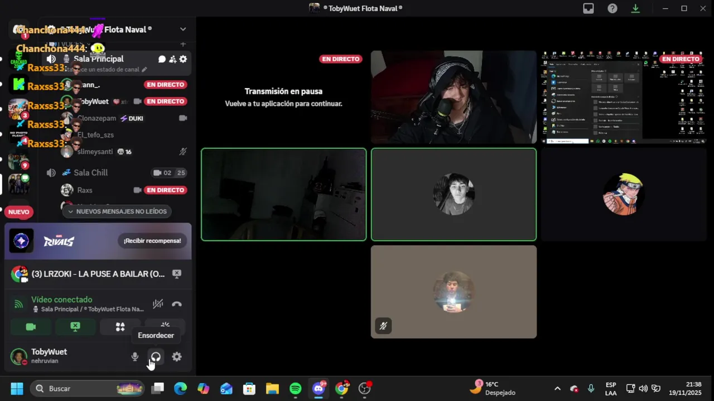The height and width of the screenshot is (401, 714).
Task: Open the No Photo Please server icon
Action: [18, 135]
